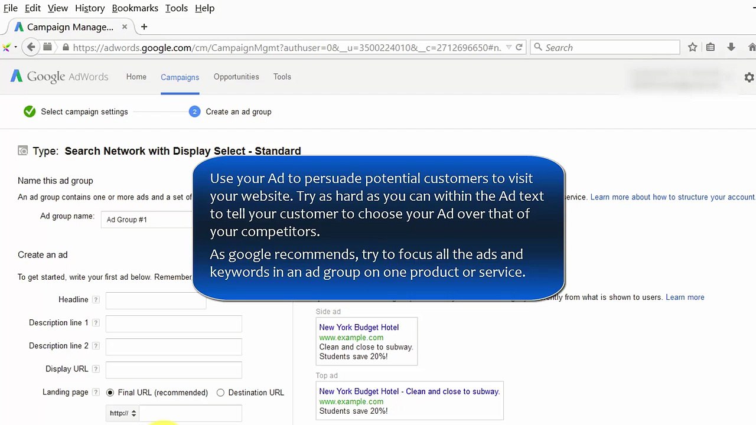Image resolution: width=756 pixels, height=425 pixels.
Task: Open the Landing page help icon
Action: [x=96, y=392]
